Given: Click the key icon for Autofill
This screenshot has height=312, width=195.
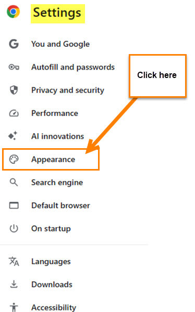Looking at the screenshot, I should click(14, 67).
